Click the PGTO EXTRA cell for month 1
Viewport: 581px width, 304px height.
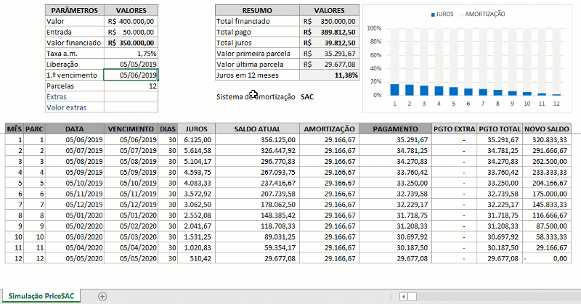point(454,139)
